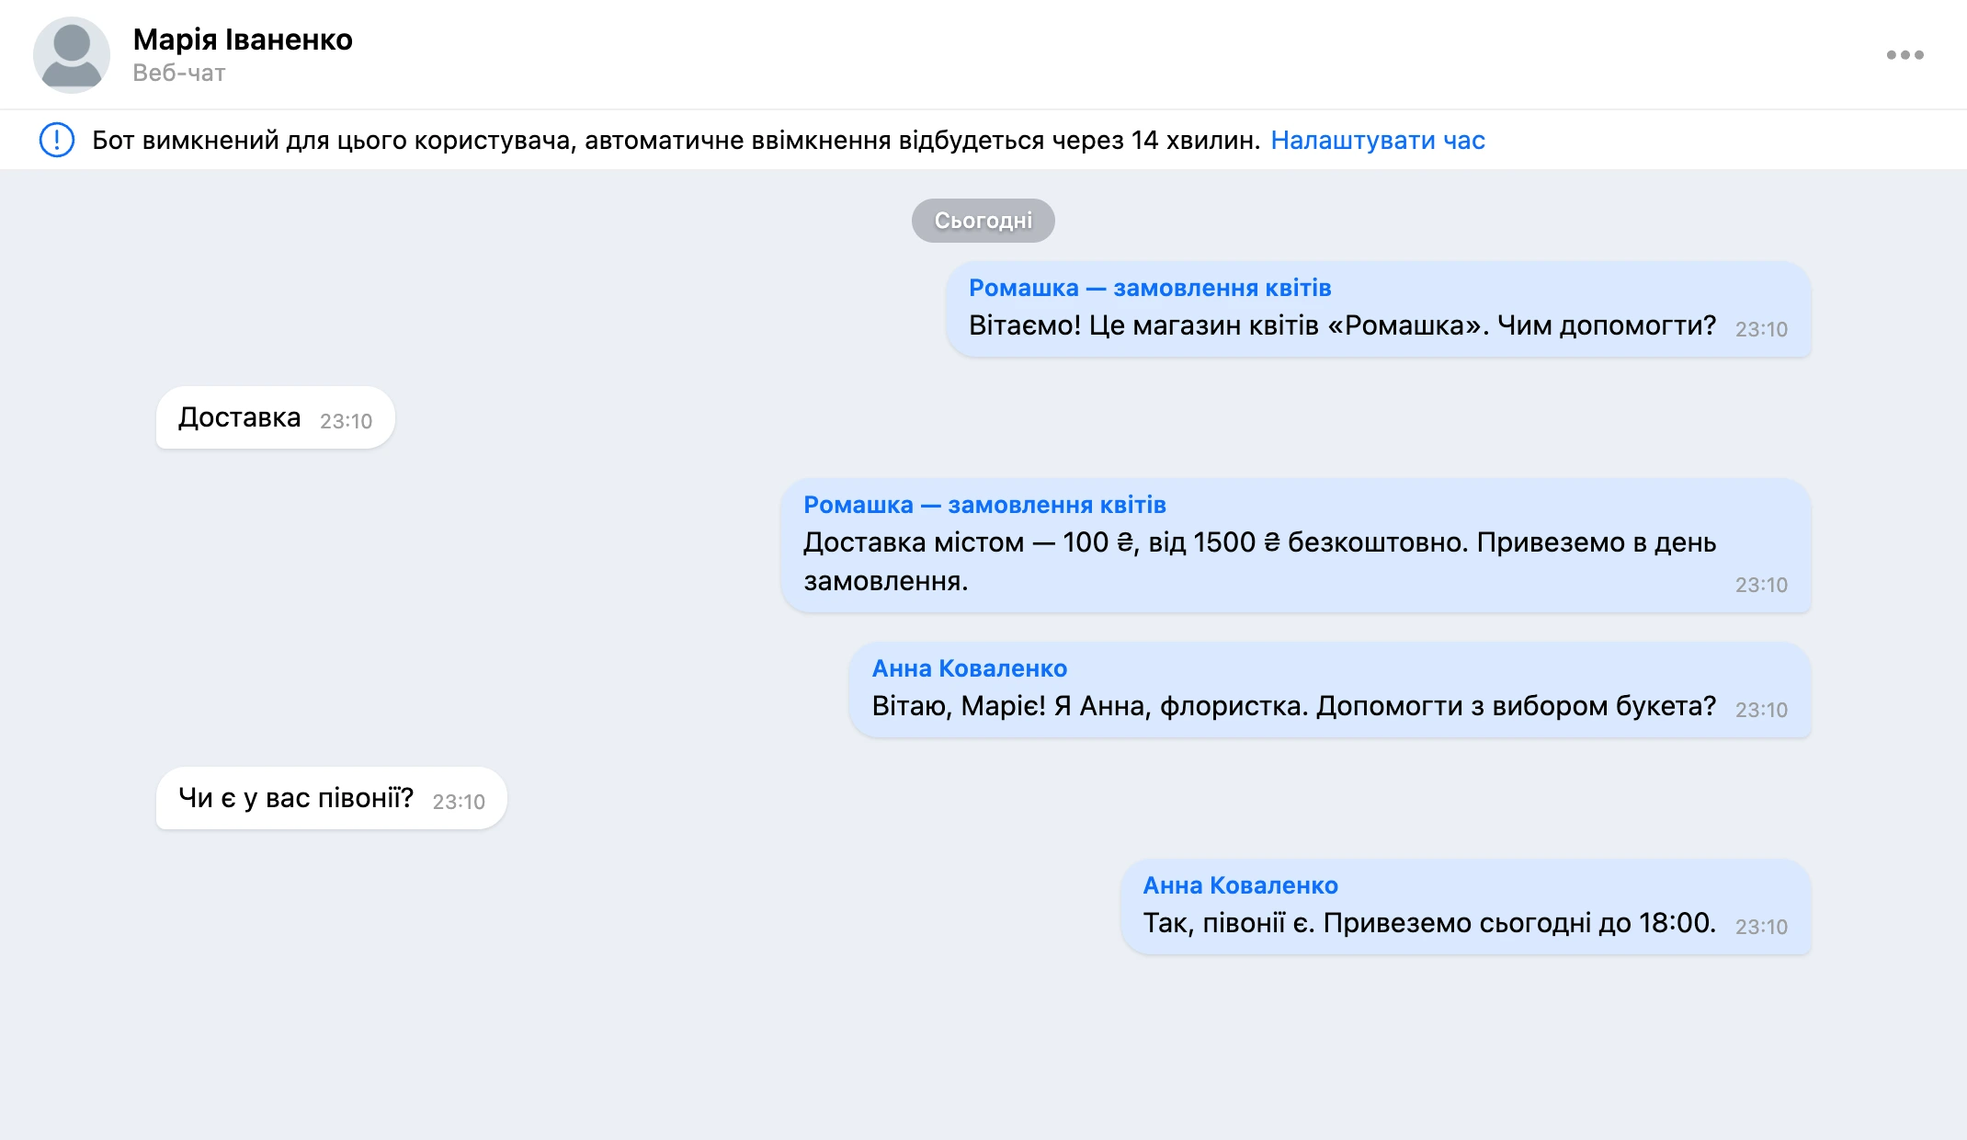Click sender name above 'Вітаємо!' greeting

coord(1150,288)
